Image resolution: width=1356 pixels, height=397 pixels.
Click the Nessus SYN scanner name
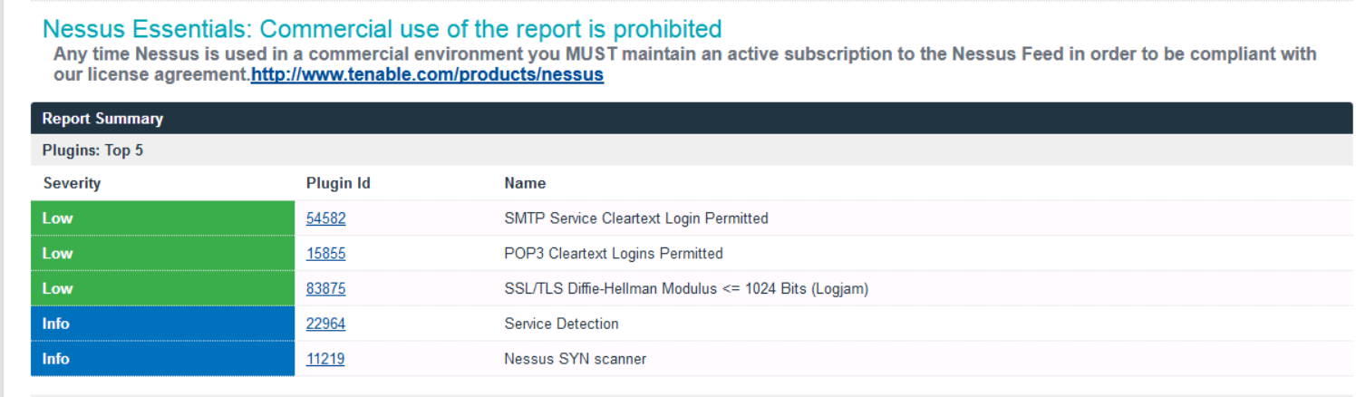tap(576, 359)
